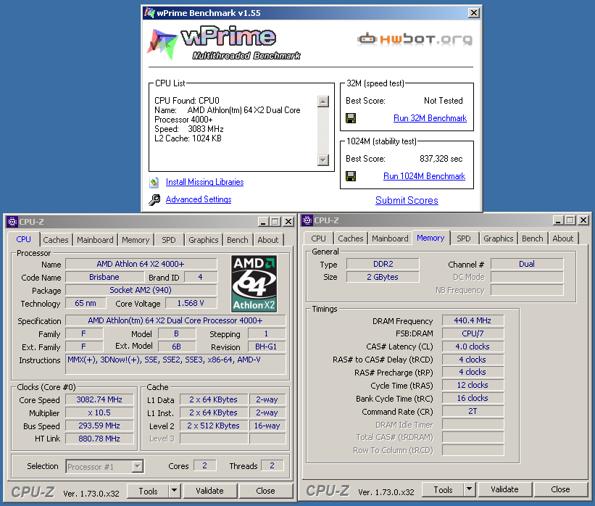The image size is (595, 506).
Task: Click Core Voltage value 1.568 V
Action: [x=191, y=303]
